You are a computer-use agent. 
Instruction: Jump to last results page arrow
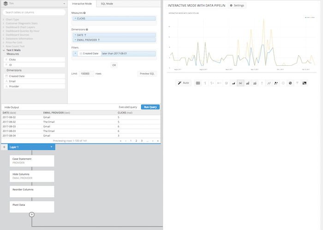click(158, 141)
